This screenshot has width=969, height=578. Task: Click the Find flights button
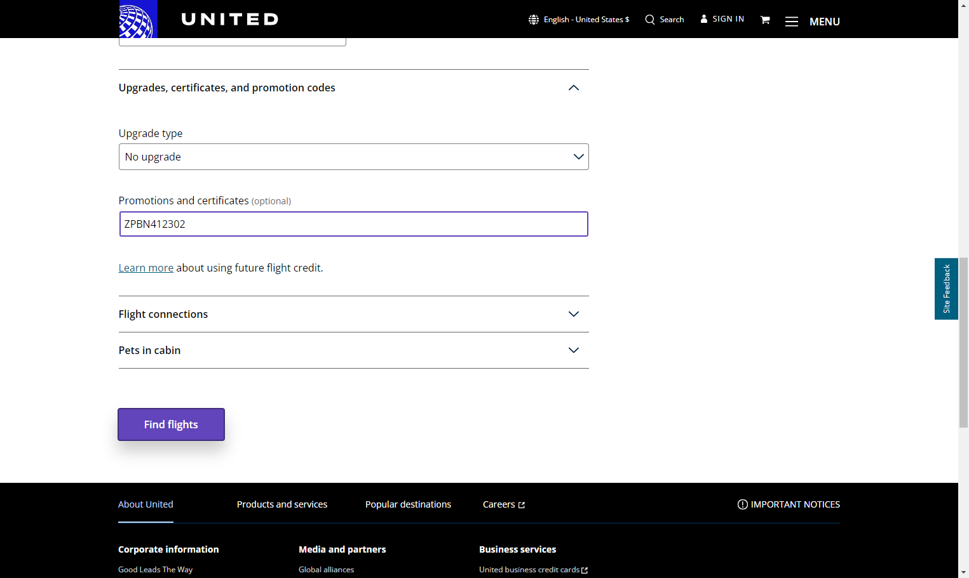[171, 424]
